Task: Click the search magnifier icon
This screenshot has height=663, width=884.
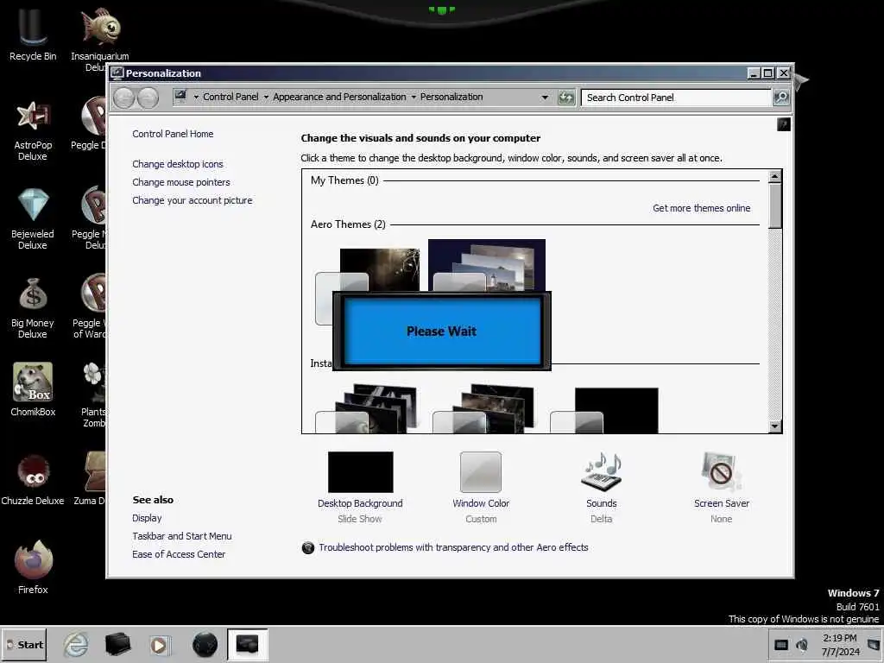Action: coord(780,98)
